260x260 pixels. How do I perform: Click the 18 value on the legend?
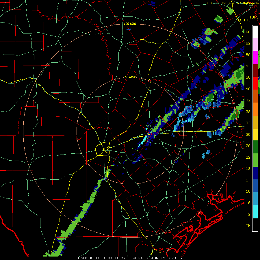pyautogui.click(x=248, y=169)
